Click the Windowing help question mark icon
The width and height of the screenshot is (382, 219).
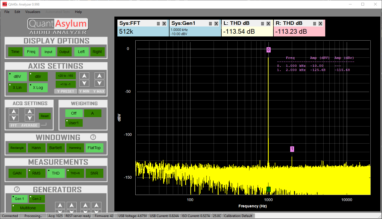(x=93, y=137)
